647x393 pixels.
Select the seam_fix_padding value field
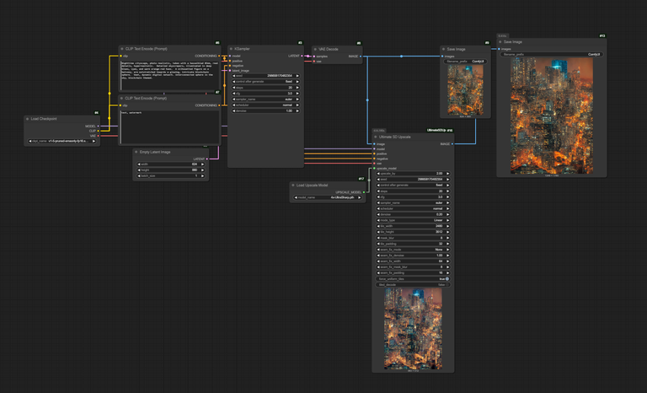[413, 272]
